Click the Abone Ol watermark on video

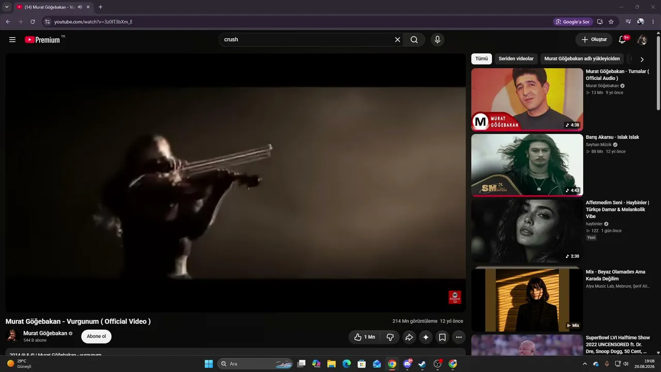455,297
